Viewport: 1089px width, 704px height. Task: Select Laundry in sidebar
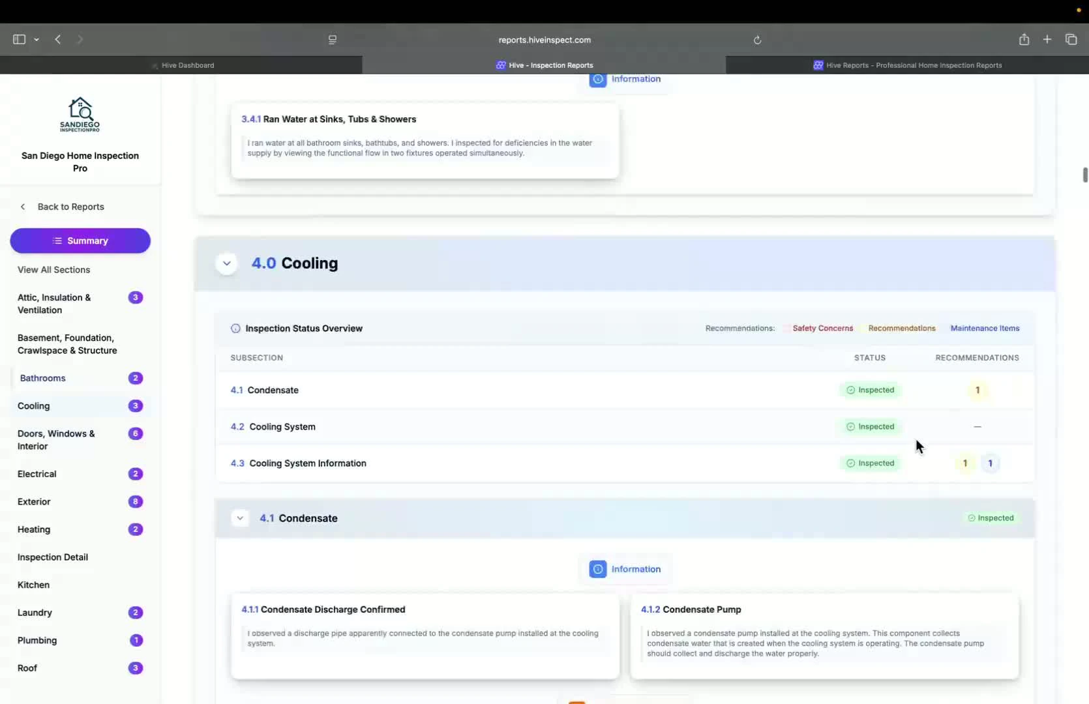point(80,613)
